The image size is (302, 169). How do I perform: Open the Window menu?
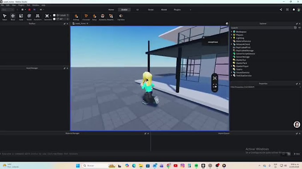click(x=36, y=5)
